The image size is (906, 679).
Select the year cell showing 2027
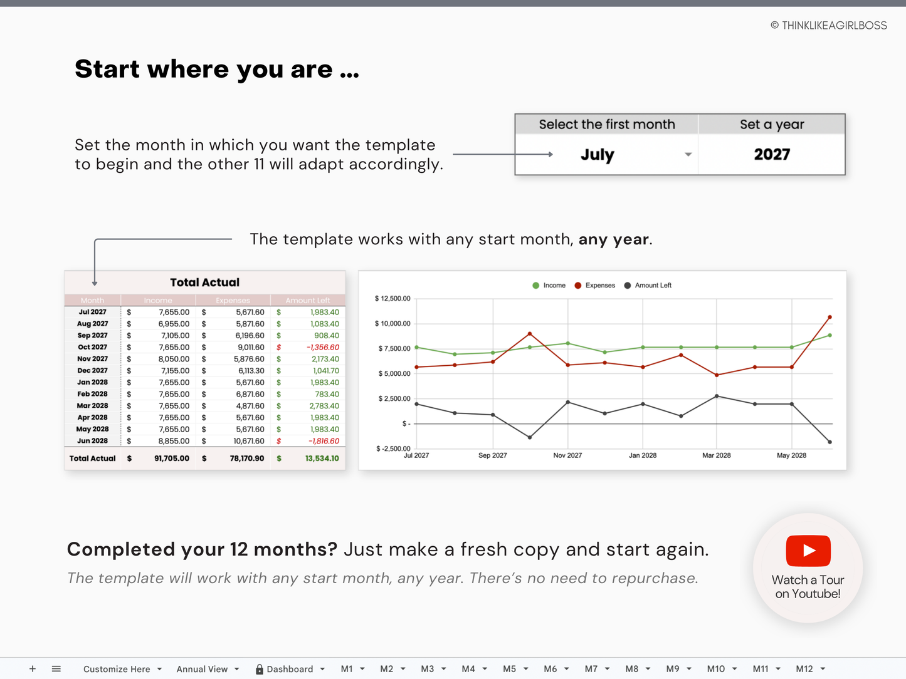771,155
